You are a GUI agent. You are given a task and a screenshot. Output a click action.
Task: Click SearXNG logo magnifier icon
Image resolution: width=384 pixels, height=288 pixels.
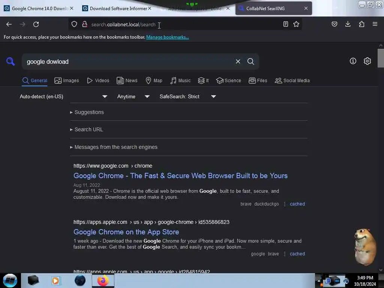click(10, 61)
